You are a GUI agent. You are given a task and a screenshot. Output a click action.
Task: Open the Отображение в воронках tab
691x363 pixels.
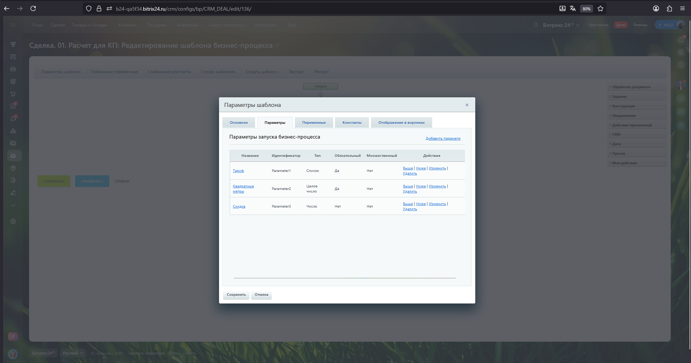click(402, 123)
